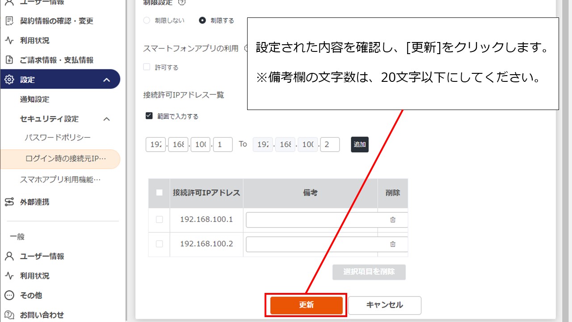Viewport: 572px width, 322px height.
Task: Click trash icon for 192.168.100.1 row
Action: pos(393,220)
